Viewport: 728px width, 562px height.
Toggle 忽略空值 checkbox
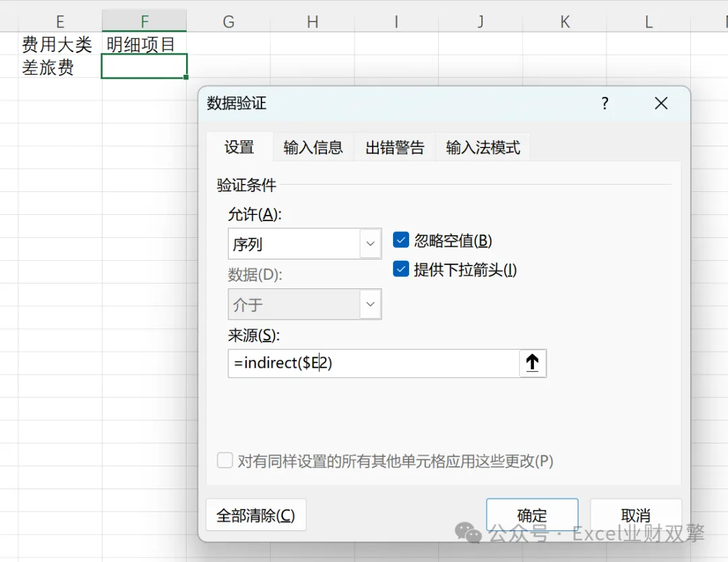400,240
